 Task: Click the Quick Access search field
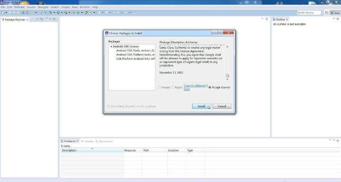309,13
